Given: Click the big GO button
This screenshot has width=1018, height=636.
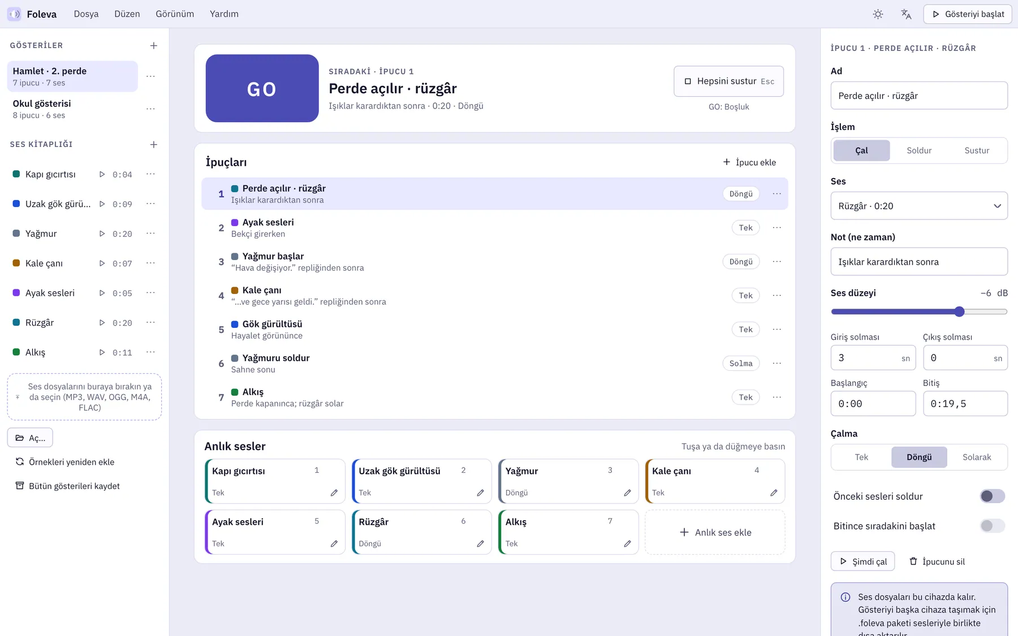Looking at the screenshot, I should coord(262,88).
